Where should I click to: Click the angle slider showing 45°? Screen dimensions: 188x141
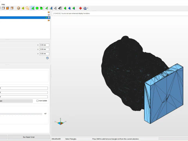coord(21,114)
